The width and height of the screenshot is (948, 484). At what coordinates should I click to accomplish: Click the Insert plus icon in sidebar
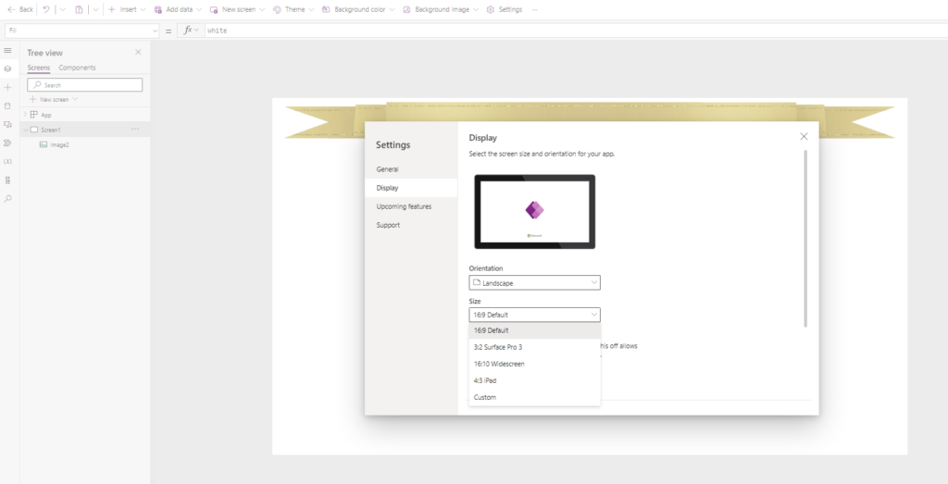pyautogui.click(x=7, y=88)
